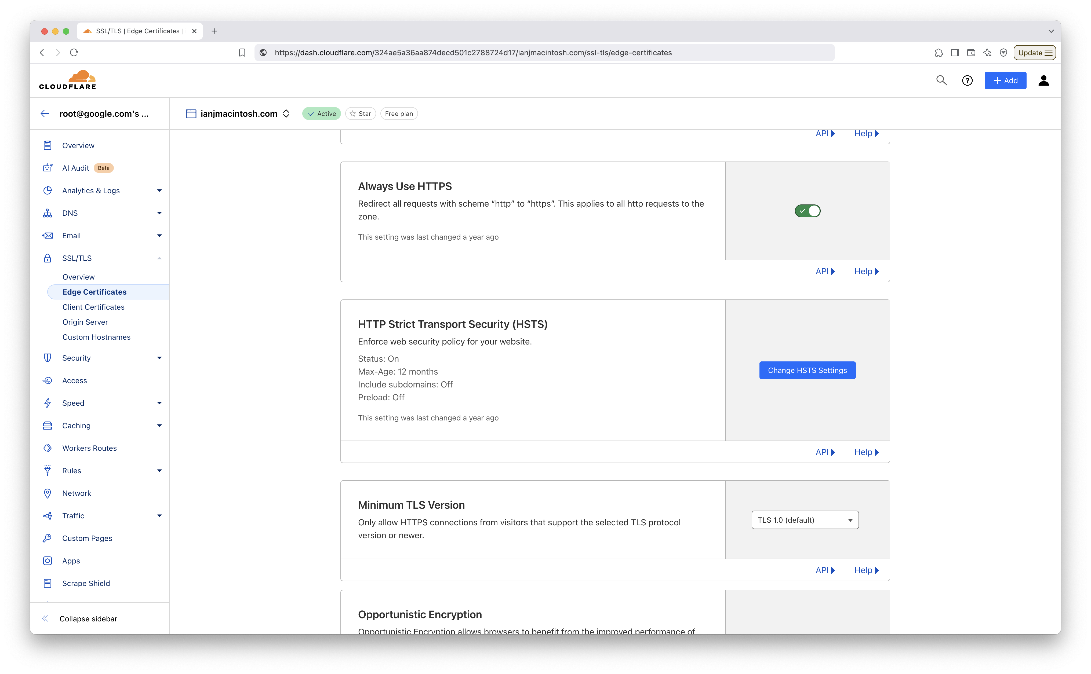This screenshot has width=1091, height=674.
Task: Click Change HSTS Settings button
Action: point(807,371)
